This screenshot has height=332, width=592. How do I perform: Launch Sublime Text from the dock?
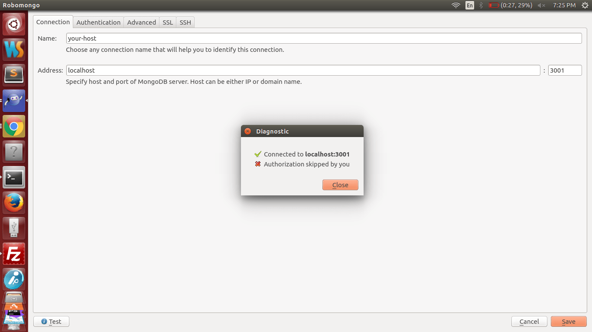click(14, 75)
